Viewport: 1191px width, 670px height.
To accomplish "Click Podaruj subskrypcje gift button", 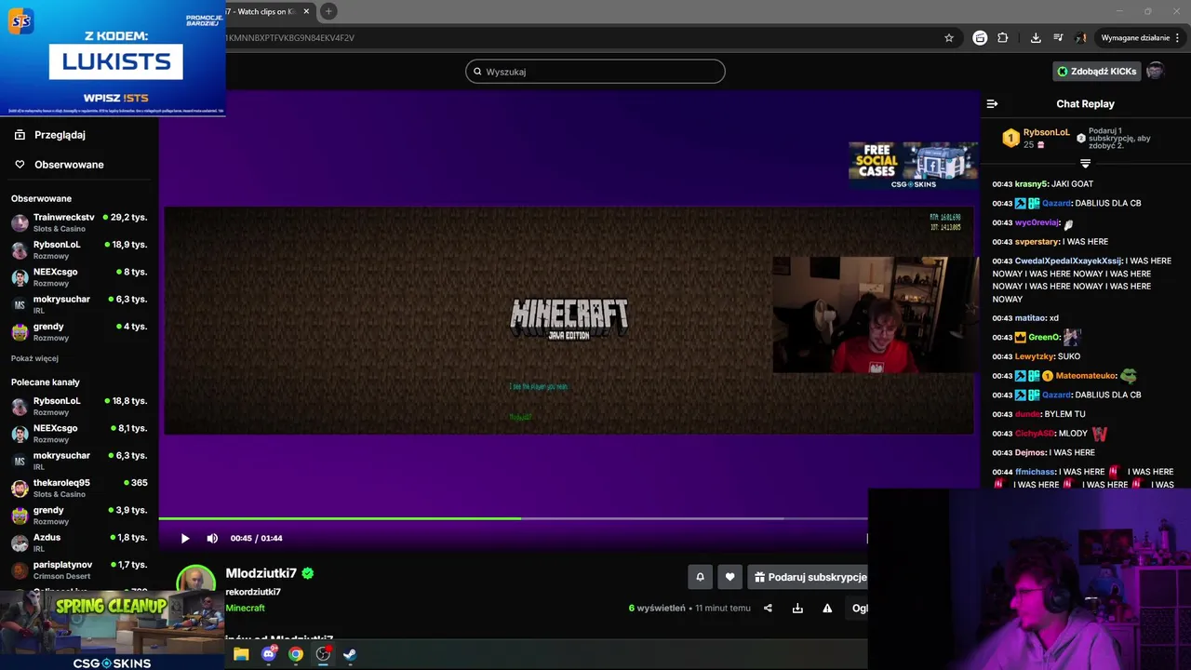I will pyautogui.click(x=808, y=577).
